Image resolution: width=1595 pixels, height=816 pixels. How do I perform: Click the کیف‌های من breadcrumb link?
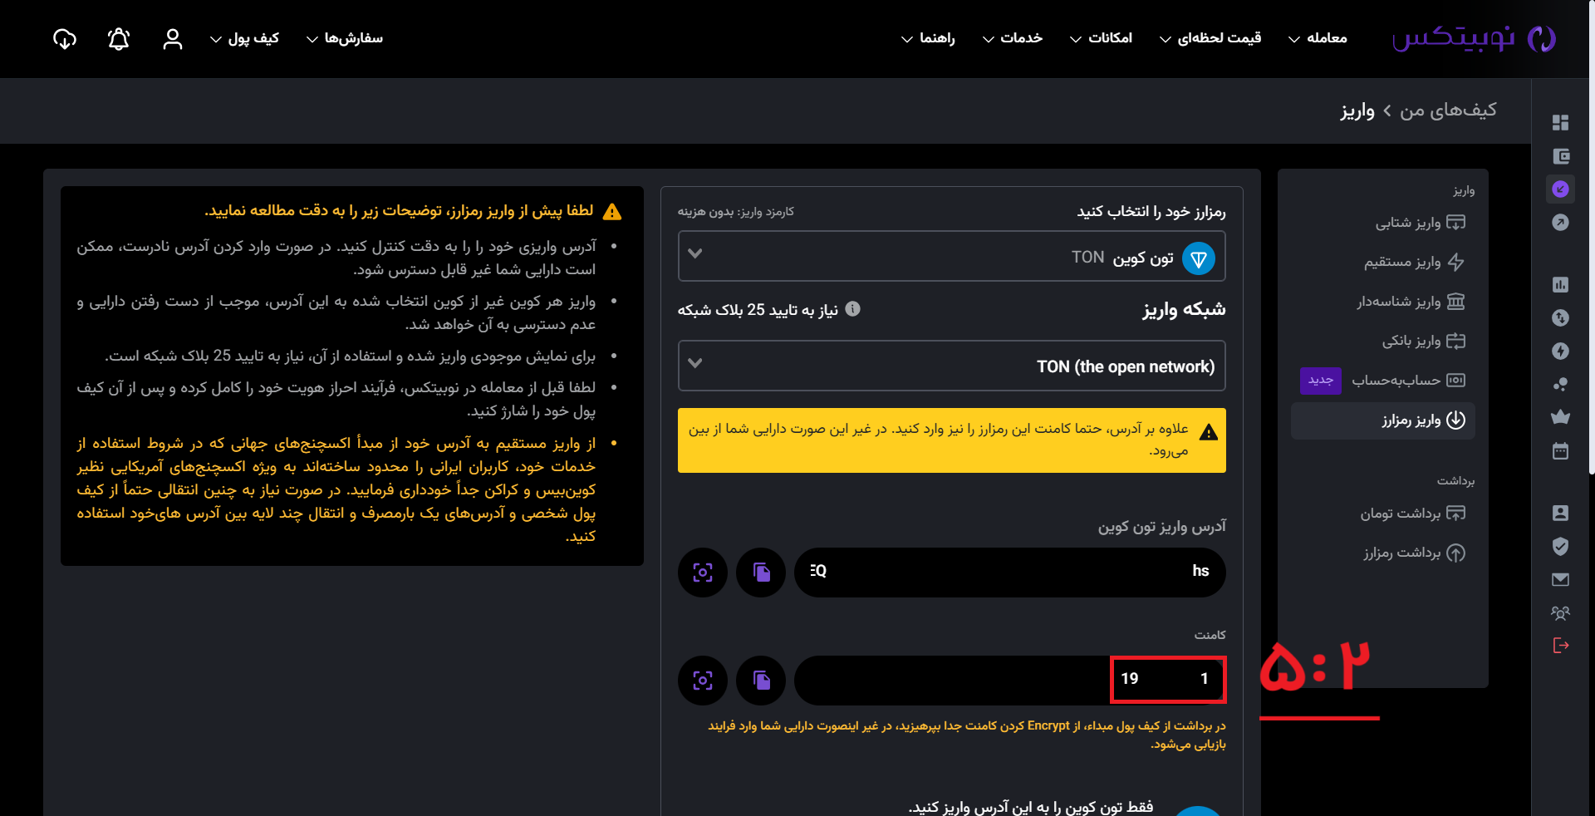coord(1448,110)
